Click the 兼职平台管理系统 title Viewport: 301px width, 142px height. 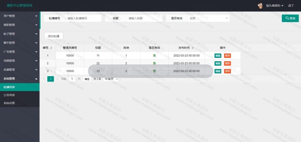click(x=20, y=5)
